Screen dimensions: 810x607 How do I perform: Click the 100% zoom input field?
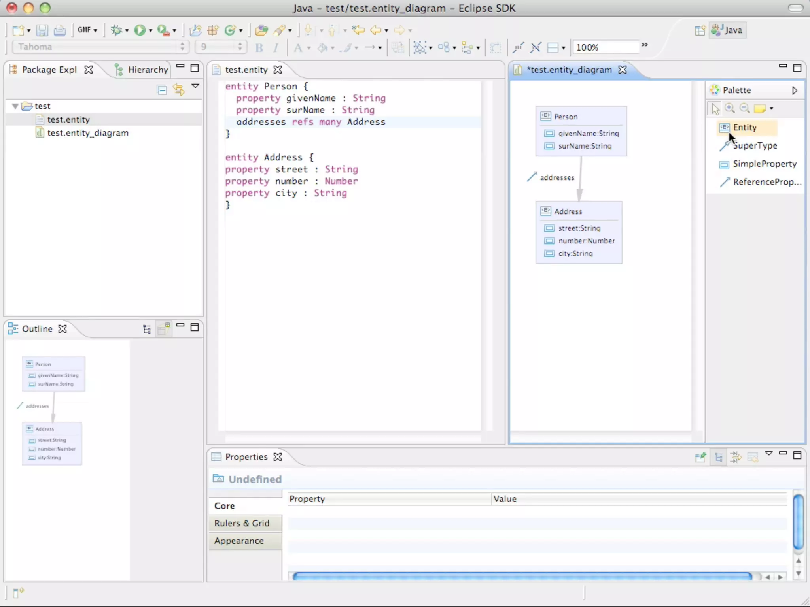point(605,47)
